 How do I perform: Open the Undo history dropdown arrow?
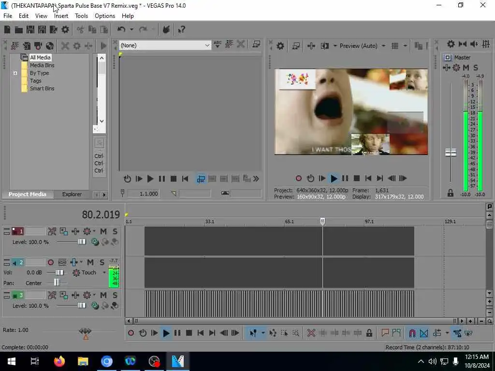click(131, 29)
